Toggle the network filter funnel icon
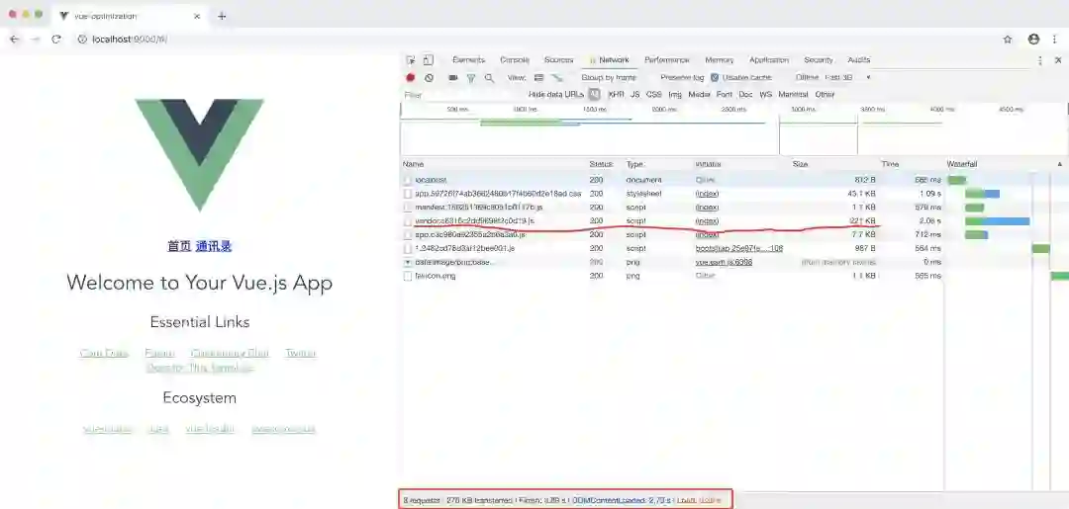The width and height of the screenshot is (1069, 509). pos(470,77)
